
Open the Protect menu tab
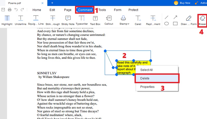(133, 10)
